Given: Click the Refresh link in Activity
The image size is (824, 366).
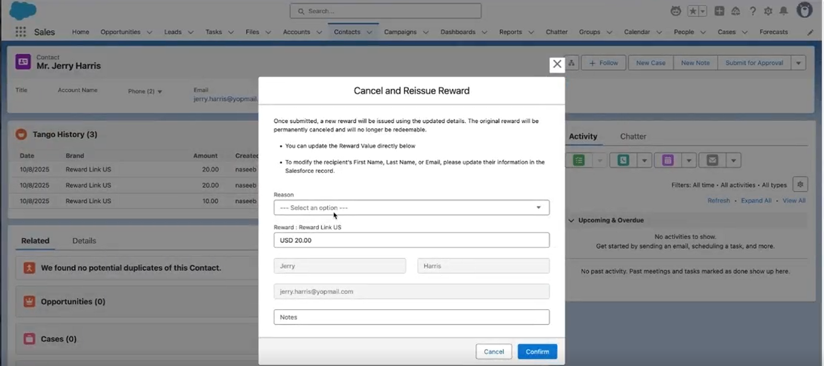Looking at the screenshot, I should coord(718,201).
